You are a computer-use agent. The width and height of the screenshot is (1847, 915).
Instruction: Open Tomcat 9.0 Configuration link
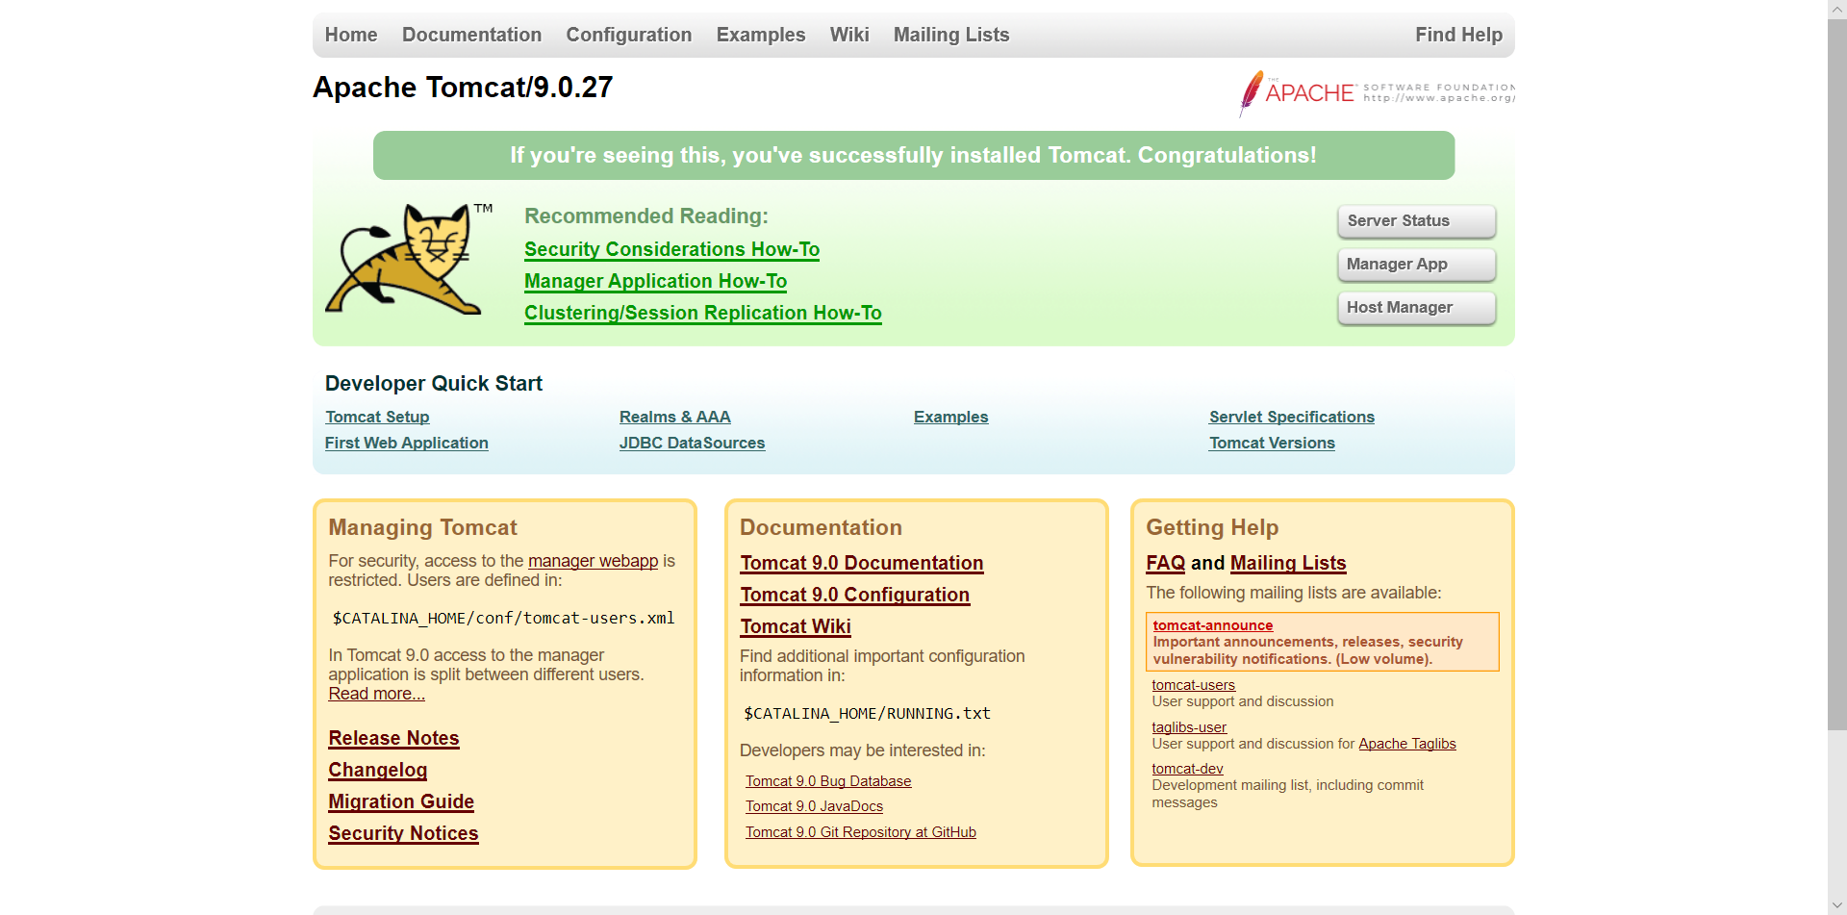(854, 595)
